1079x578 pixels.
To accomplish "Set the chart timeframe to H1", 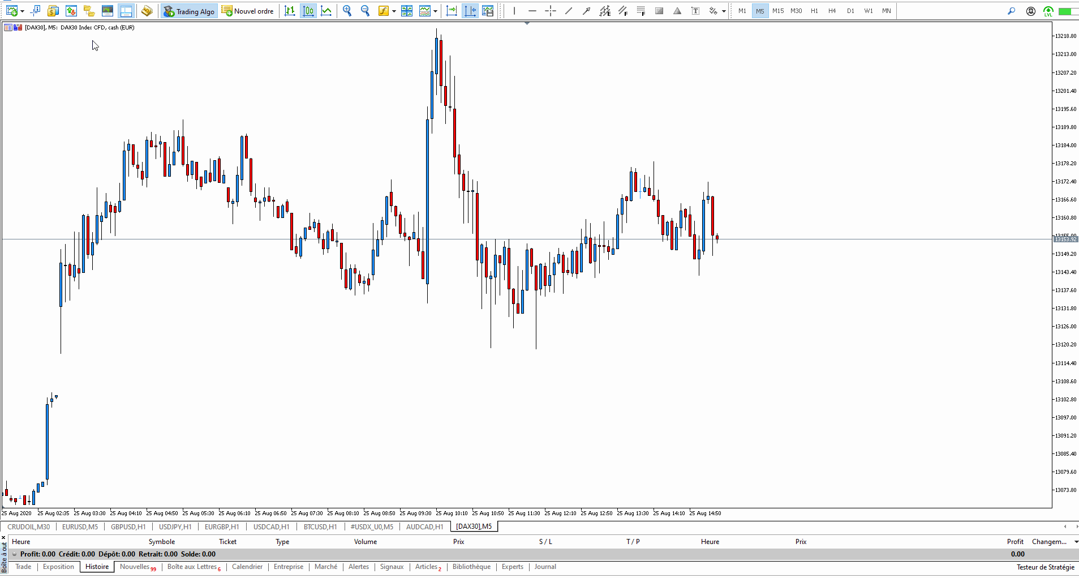I will [x=814, y=11].
